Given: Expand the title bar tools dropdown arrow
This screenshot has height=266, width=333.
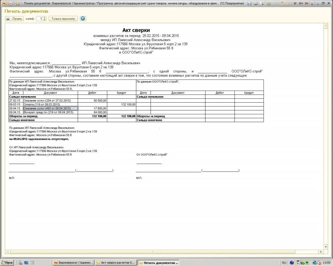Looking at the screenshot, I should pos(312,4).
